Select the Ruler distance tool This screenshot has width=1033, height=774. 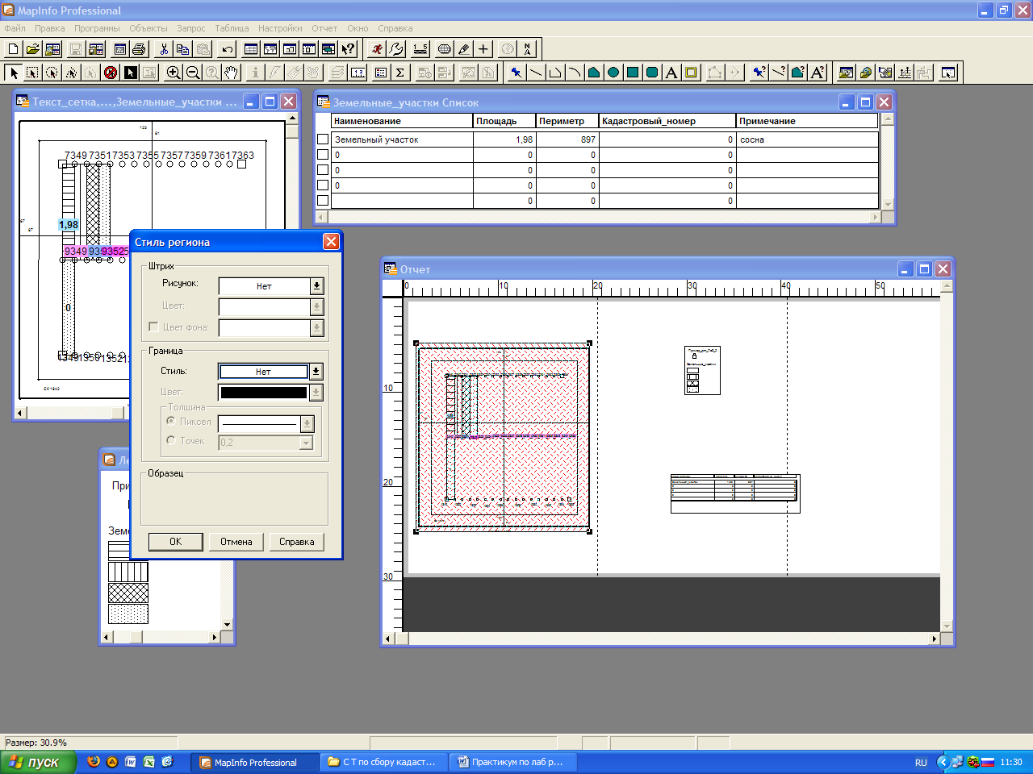coord(358,73)
